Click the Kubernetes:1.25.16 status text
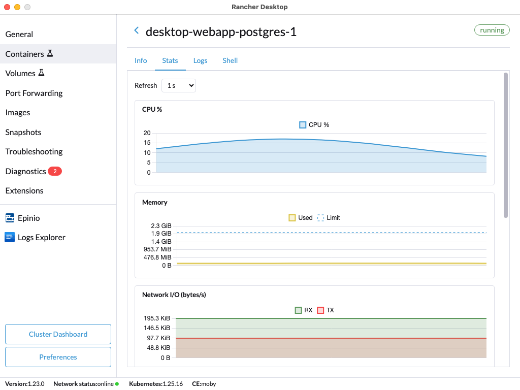The image size is (520, 390). (156, 384)
